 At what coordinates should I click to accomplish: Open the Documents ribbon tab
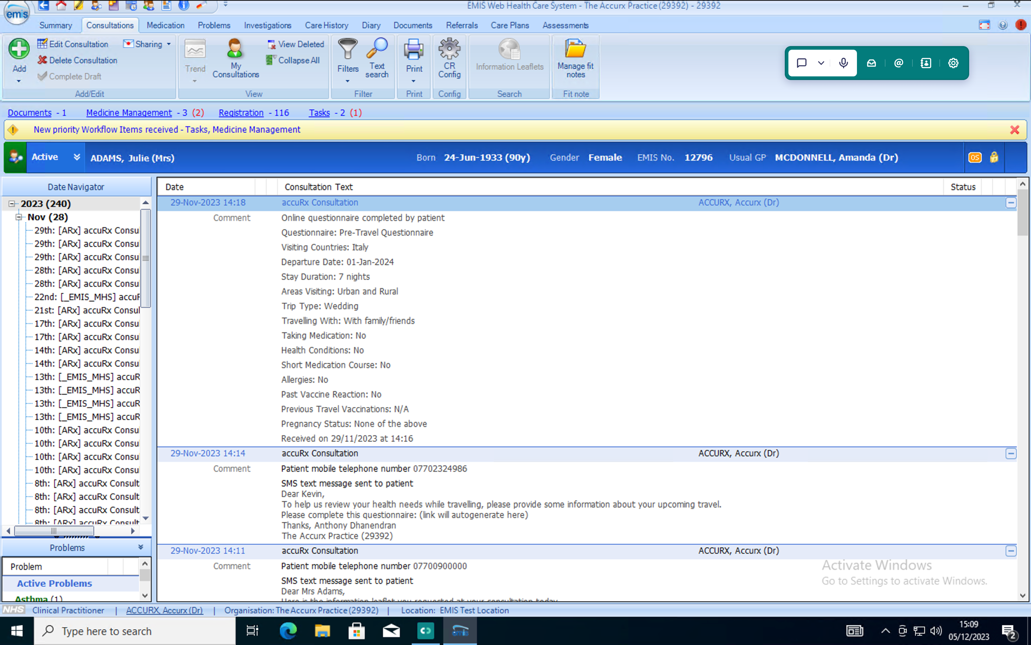coord(413,25)
